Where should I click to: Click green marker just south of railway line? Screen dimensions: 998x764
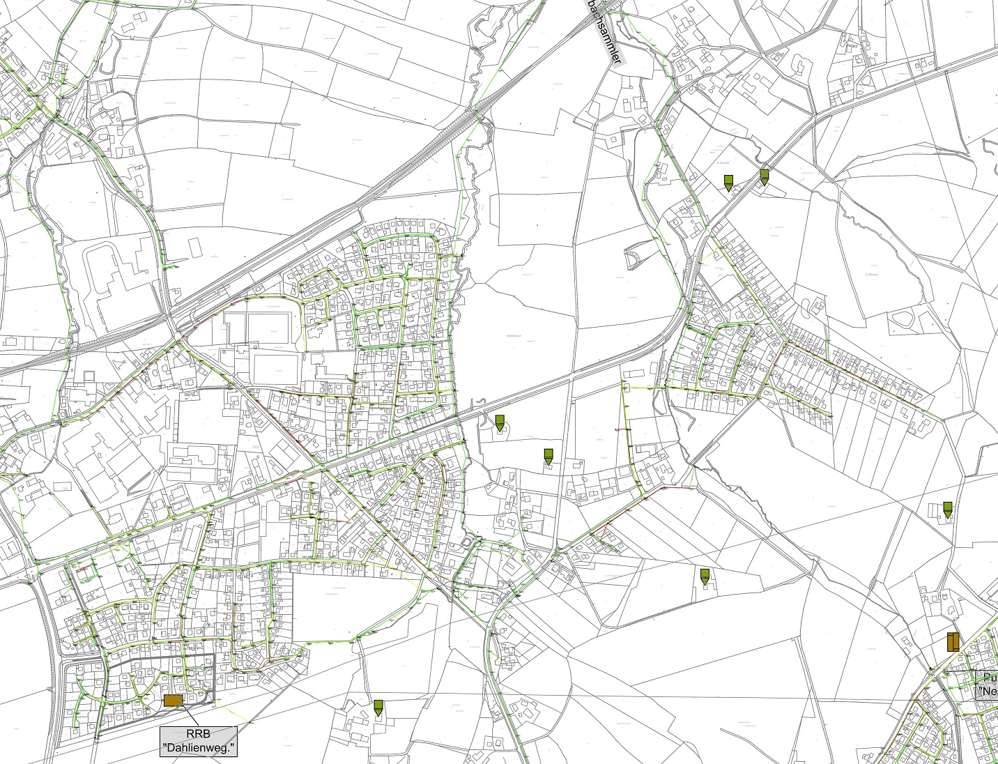click(499, 422)
